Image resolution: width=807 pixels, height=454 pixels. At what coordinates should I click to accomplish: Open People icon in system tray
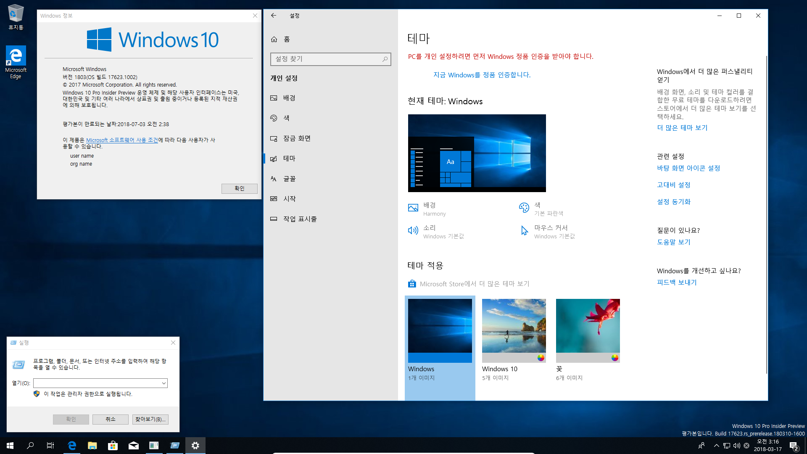click(x=702, y=446)
